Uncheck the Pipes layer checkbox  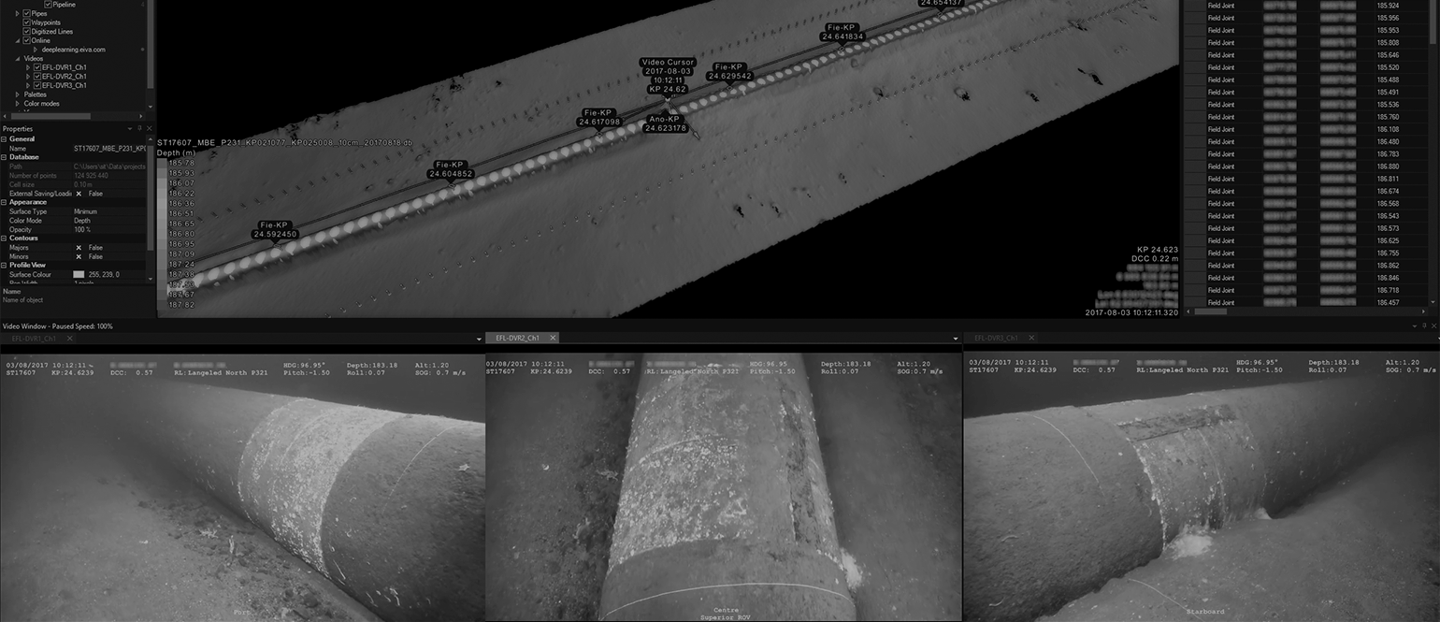27,13
